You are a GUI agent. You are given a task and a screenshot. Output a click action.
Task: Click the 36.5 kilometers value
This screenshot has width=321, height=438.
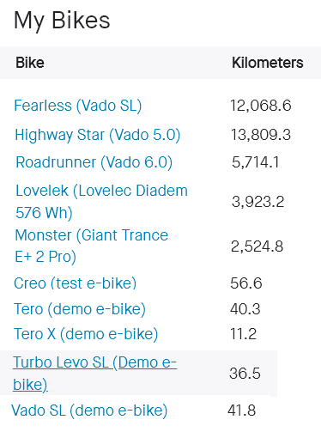245,374
